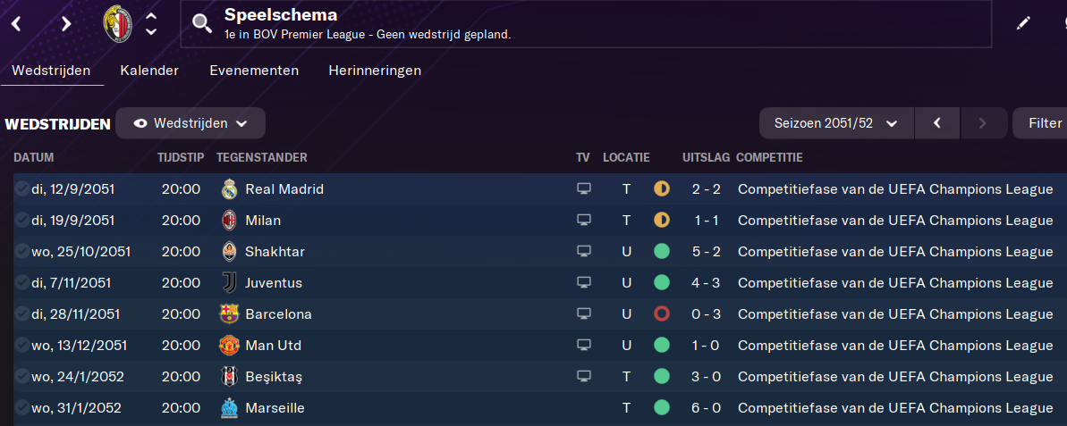Click the Barcelona club logo
Screen dimensions: 1067x426
click(x=229, y=314)
